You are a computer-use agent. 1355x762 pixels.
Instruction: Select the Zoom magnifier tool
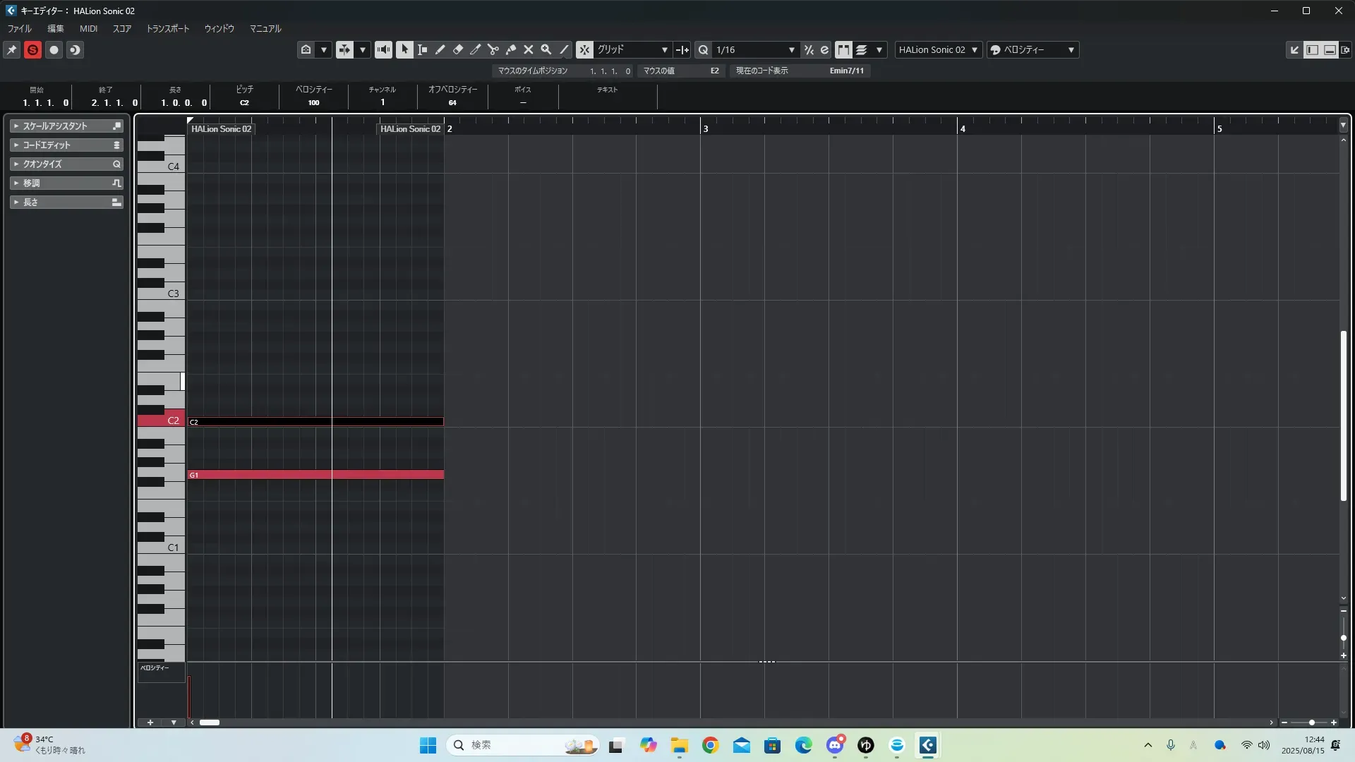point(546,49)
